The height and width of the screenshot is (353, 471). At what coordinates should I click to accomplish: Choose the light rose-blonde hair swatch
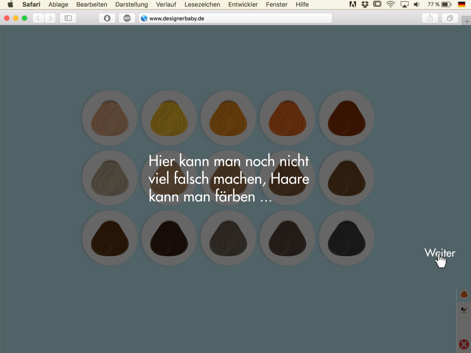[109, 118]
